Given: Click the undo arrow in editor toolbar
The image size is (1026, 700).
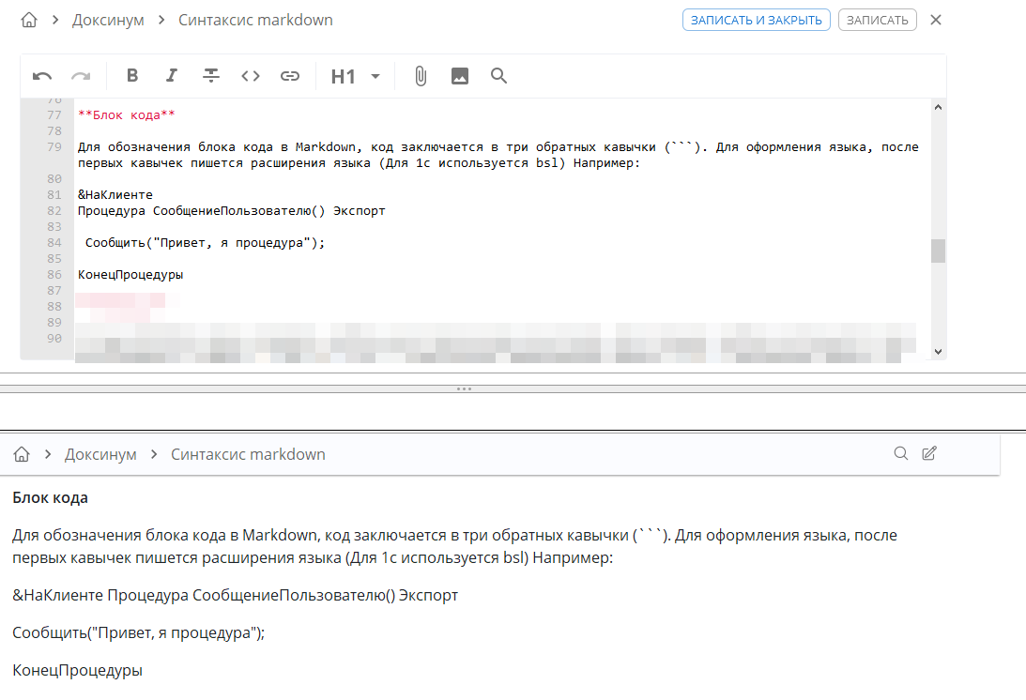Looking at the screenshot, I should (42, 77).
